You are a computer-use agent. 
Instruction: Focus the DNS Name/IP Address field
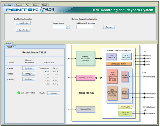tap(85, 27)
